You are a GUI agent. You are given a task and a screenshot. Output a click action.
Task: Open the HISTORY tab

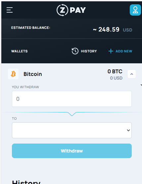tap(89, 51)
